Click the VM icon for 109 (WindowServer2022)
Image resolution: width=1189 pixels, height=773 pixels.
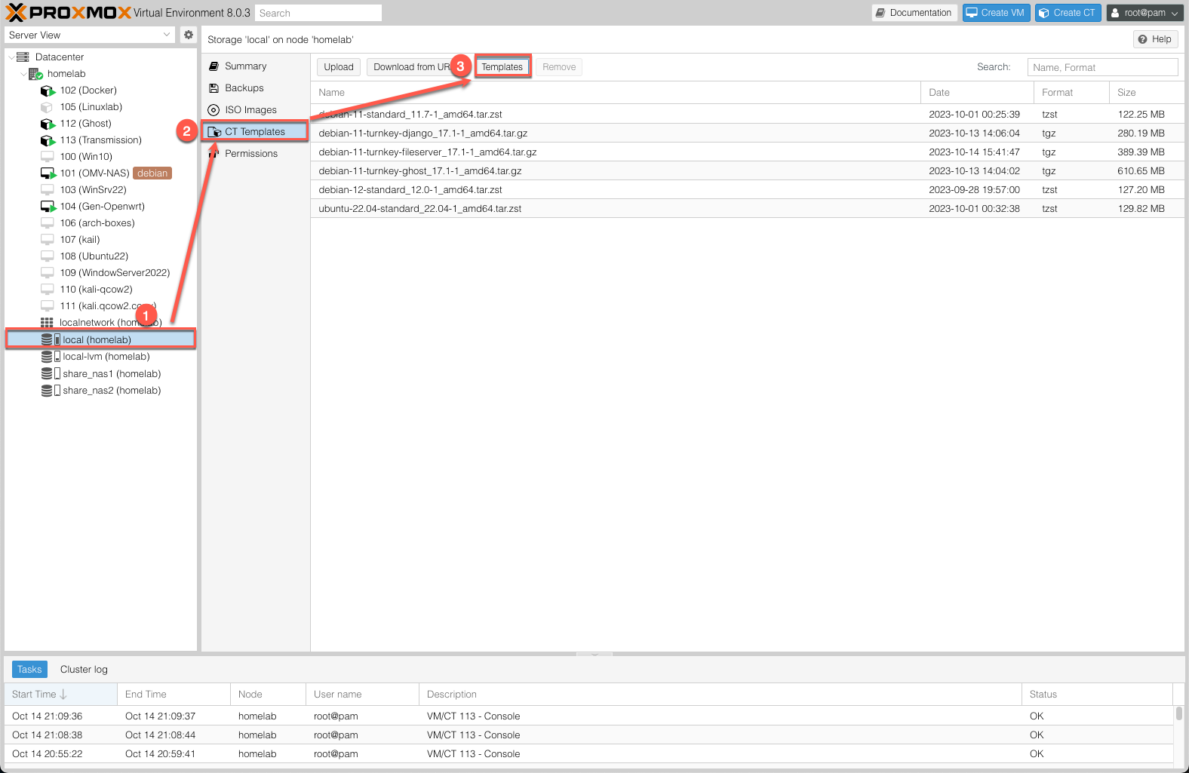click(47, 273)
